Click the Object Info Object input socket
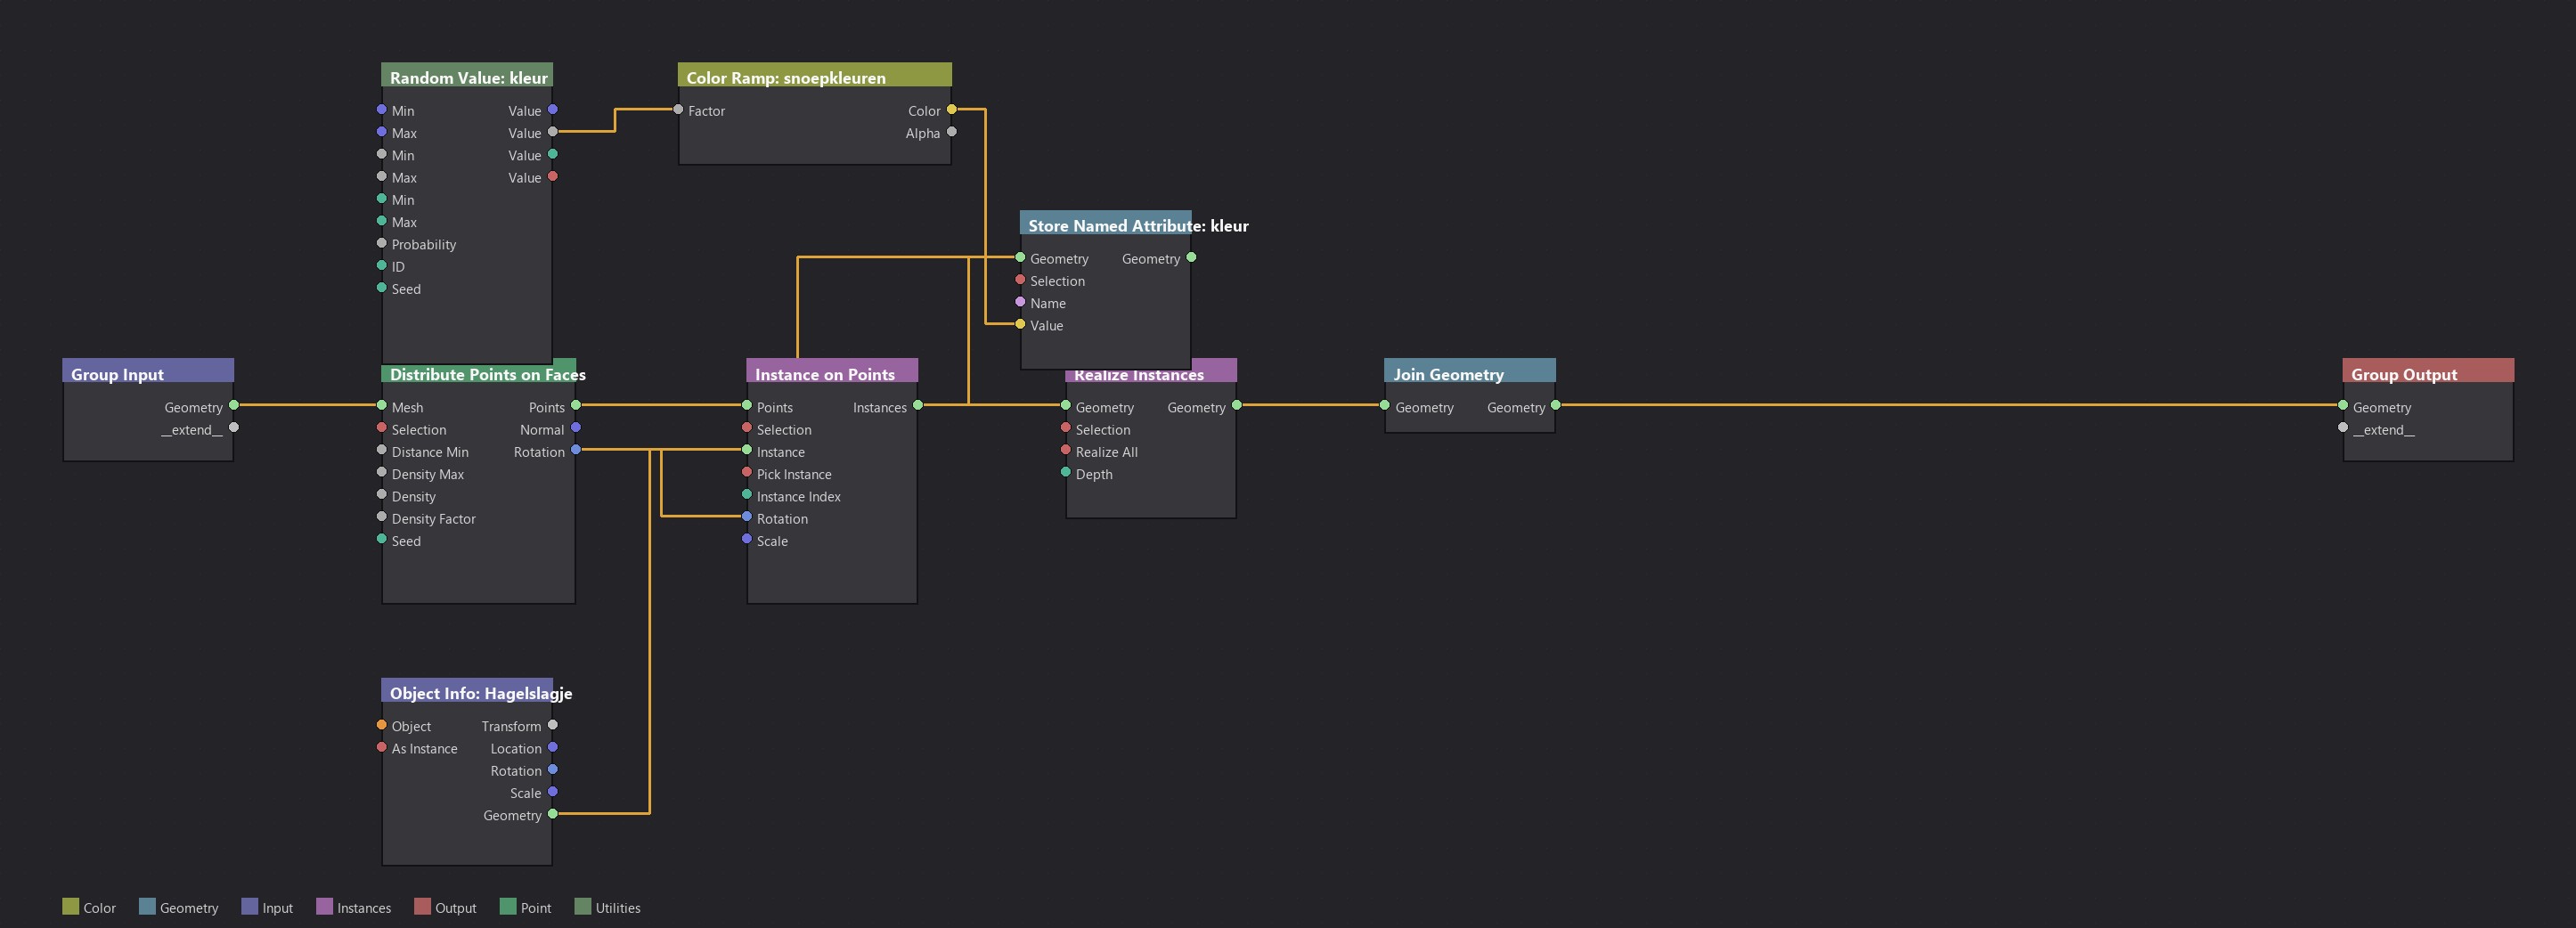This screenshot has height=928, width=2576. (x=381, y=724)
